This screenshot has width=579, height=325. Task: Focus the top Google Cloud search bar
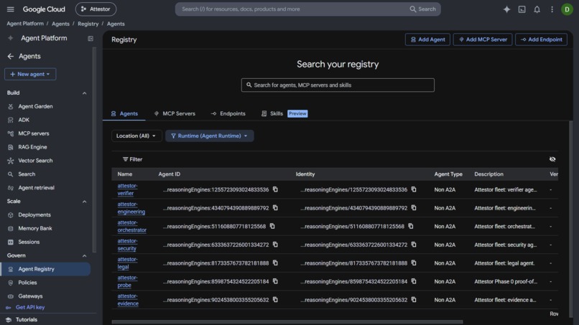[307, 9]
